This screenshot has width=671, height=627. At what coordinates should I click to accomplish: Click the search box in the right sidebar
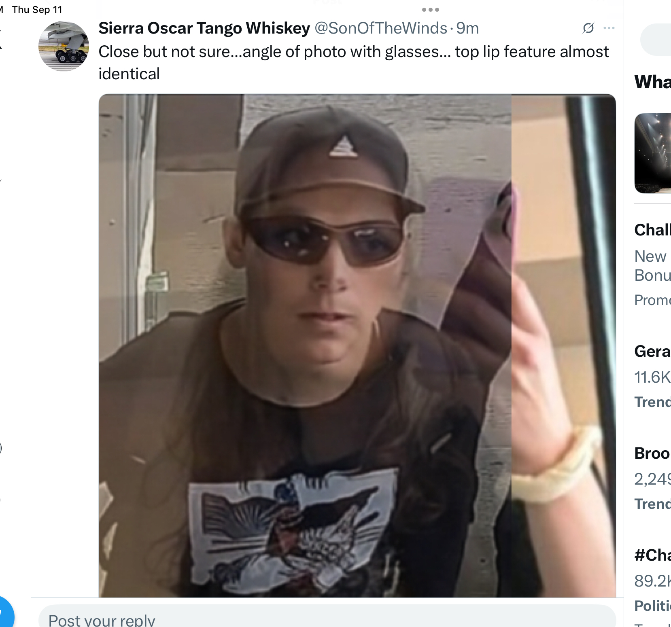(x=656, y=40)
